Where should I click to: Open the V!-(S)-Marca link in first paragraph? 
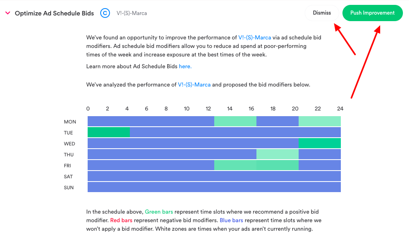coord(254,38)
